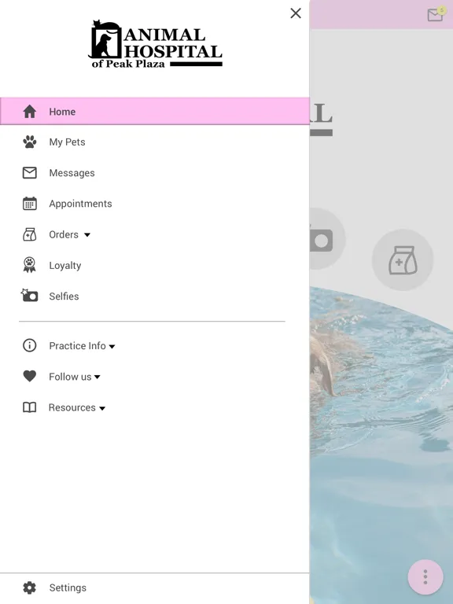Click the Practice Info circle-i icon

point(30,345)
